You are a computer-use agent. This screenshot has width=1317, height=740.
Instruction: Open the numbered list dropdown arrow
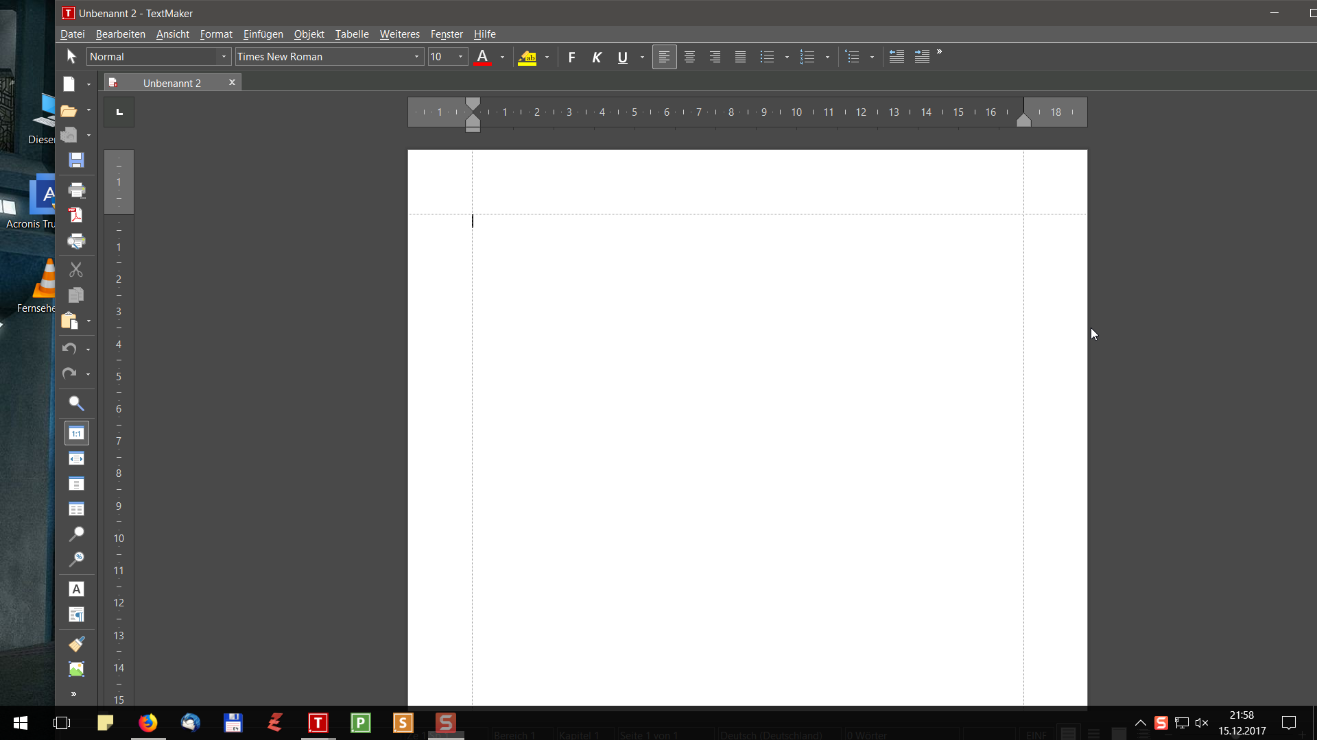pos(827,58)
